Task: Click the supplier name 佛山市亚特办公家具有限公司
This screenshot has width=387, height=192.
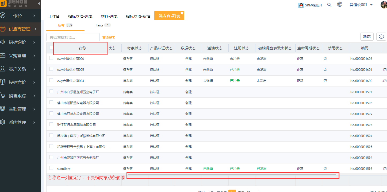Action: click(78, 114)
